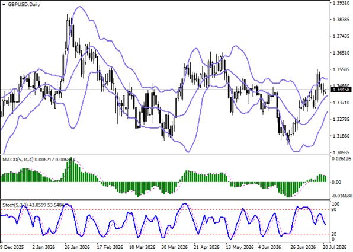Viewport: 353px width, 252px height.
Task: Select the 26 Jun 2026 date label
Action: pos(304,247)
